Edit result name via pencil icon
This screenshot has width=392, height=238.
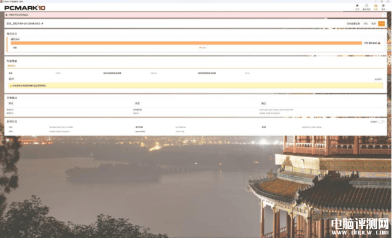click(42, 23)
